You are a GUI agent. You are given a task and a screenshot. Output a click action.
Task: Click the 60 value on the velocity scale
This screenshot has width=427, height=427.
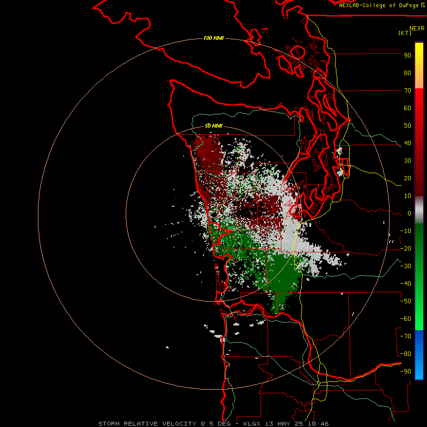pyautogui.click(x=408, y=108)
